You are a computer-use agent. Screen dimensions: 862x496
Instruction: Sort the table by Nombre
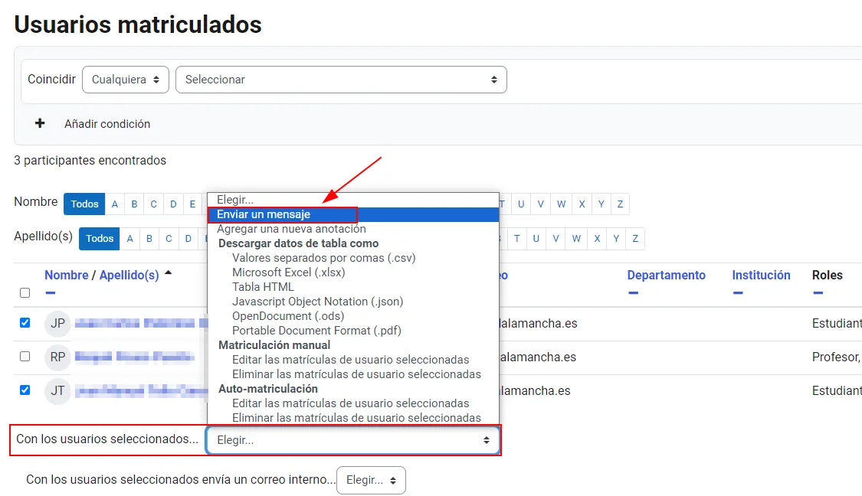tap(67, 275)
